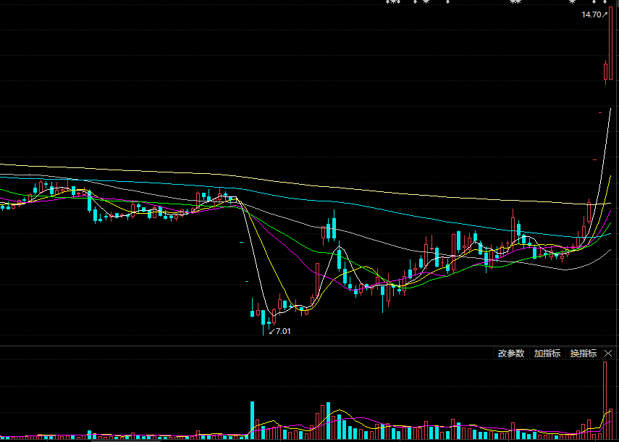Close the volume indicator panel with X
Viewport: 619px width, 442px height.
[x=609, y=354]
